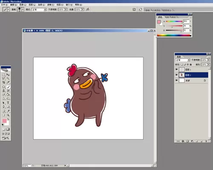
Task: Select the Notes tool
Action: pyautogui.click(x=4, y=111)
